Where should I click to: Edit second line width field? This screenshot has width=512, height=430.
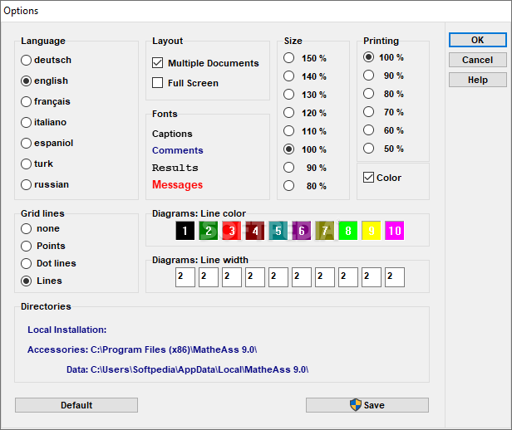point(209,277)
